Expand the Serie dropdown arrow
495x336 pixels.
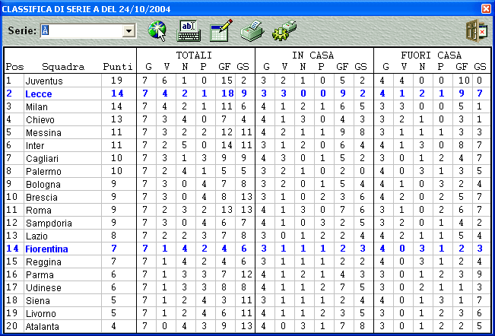pyautogui.click(x=129, y=30)
